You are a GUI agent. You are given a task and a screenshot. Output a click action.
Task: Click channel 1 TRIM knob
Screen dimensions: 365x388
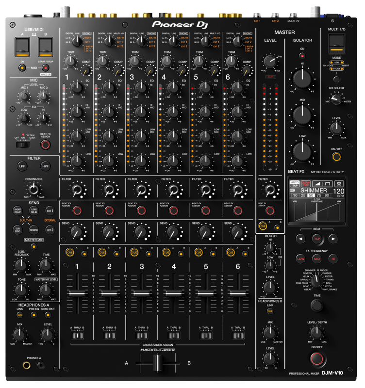click(x=70, y=61)
